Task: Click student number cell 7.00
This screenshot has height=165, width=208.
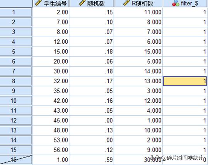Action: [x=51, y=22]
